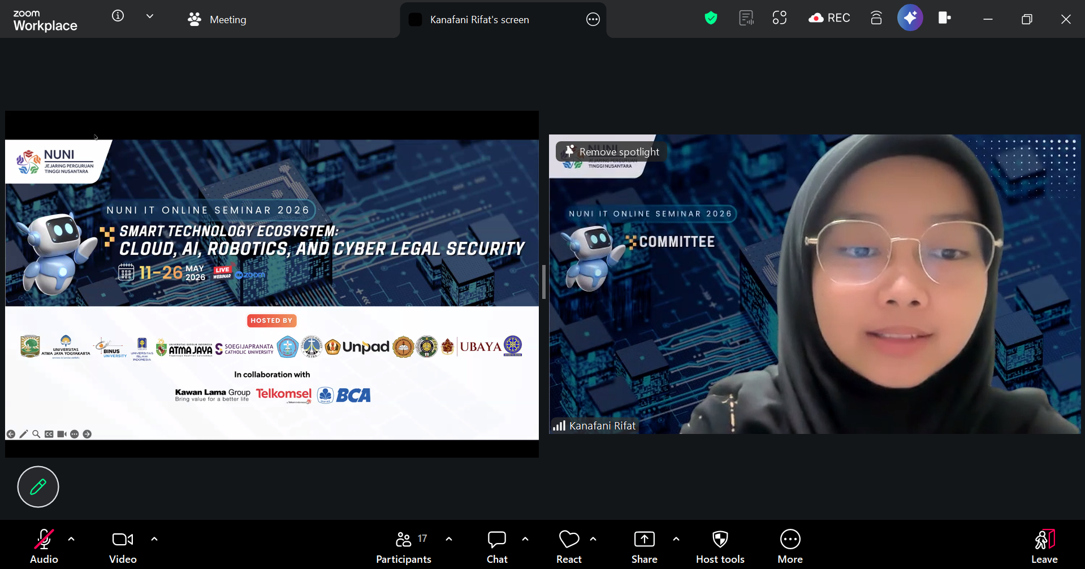1085x569 pixels.
Task: Open the More menu
Action: (x=790, y=546)
